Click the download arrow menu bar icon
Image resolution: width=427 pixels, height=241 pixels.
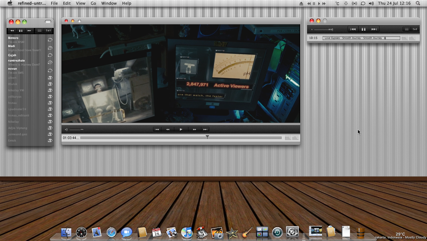tap(346, 3)
